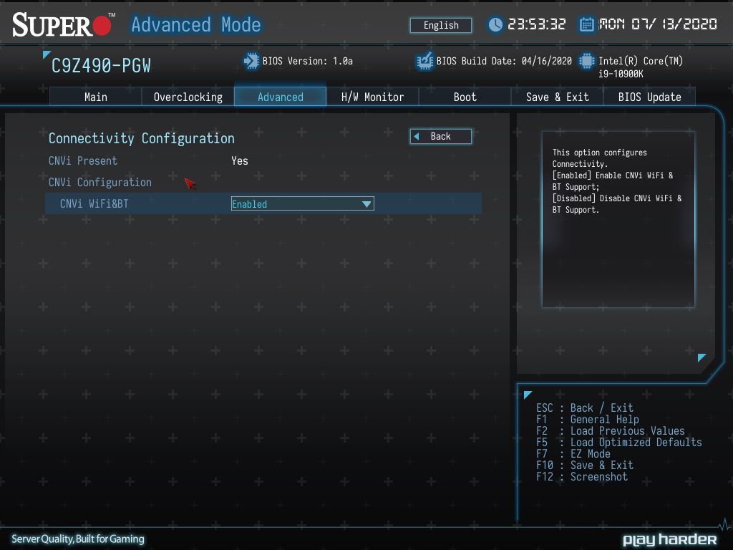
Task: Click the Back button
Action: coord(441,137)
